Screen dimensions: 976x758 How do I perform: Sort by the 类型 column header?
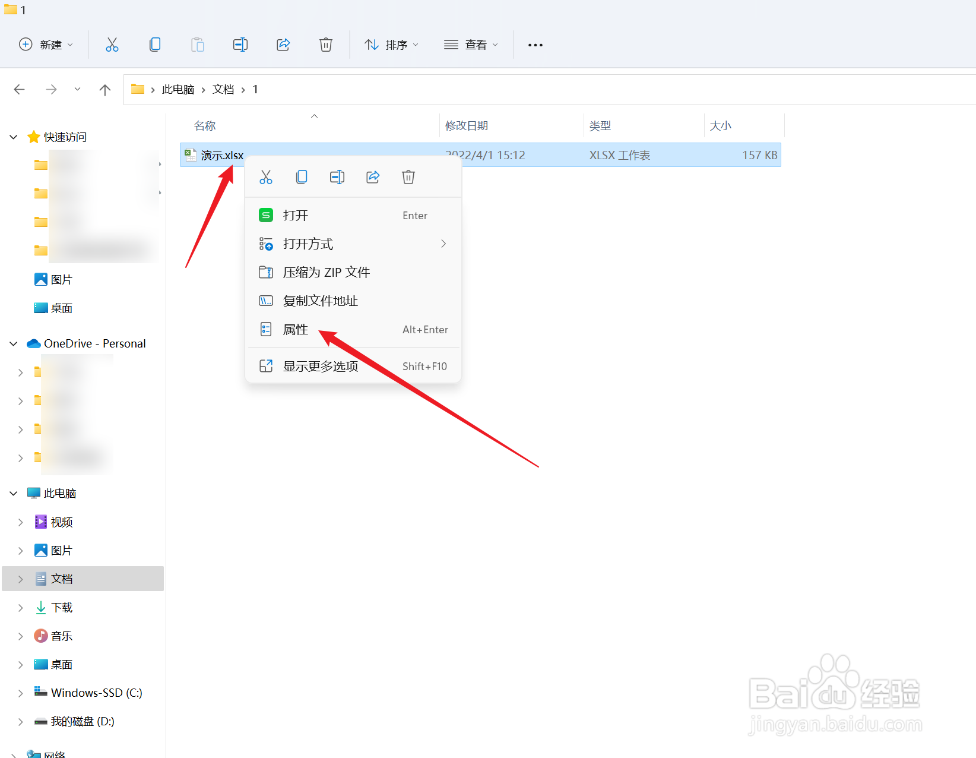[600, 126]
